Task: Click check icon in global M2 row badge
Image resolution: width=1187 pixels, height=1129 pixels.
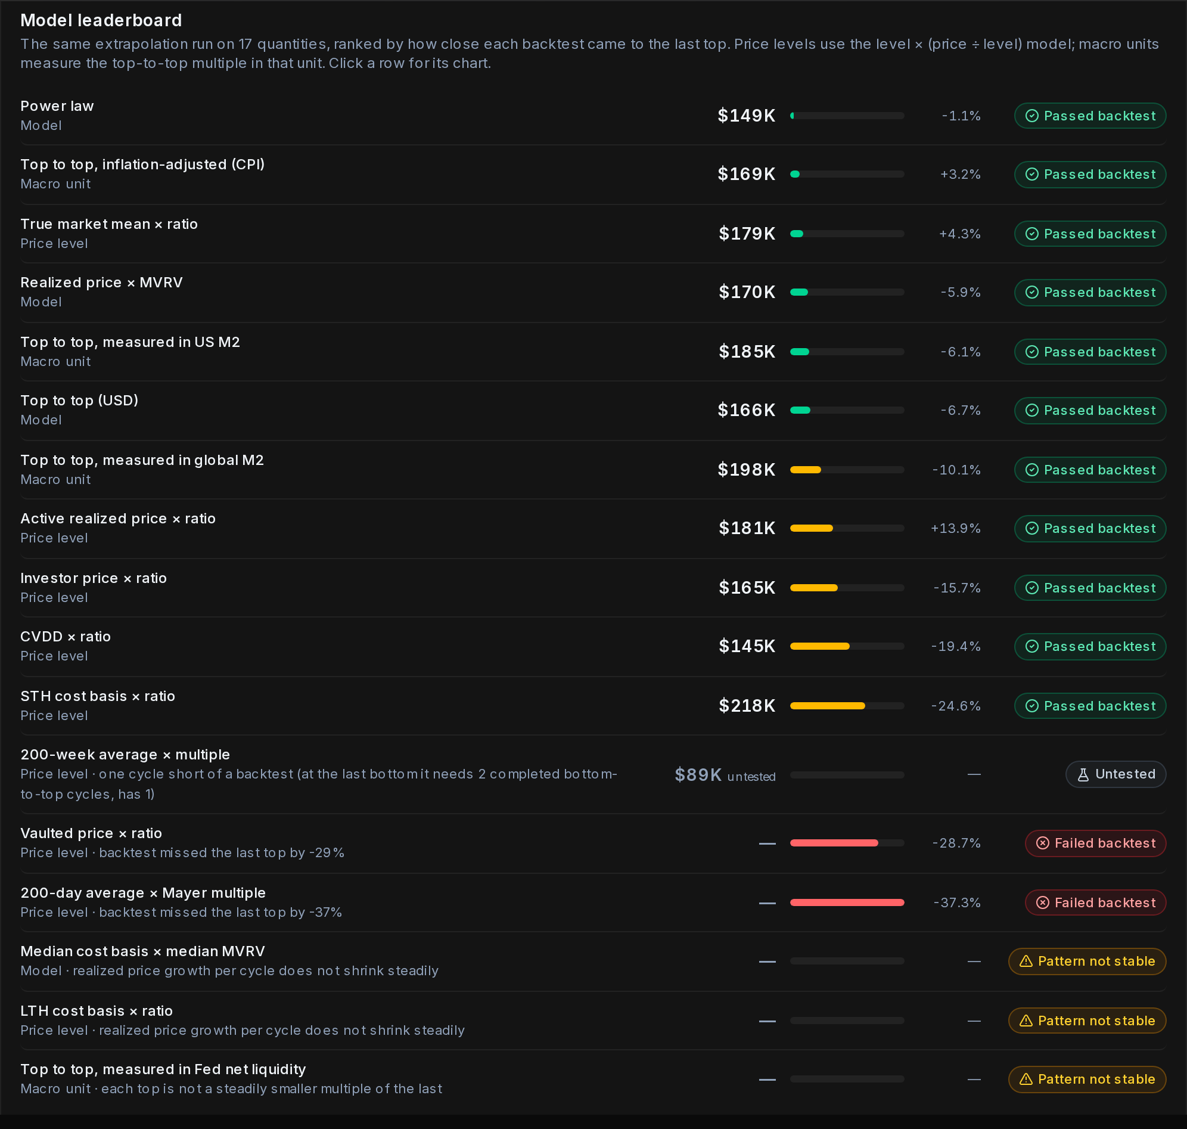Action: (x=1032, y=469)
